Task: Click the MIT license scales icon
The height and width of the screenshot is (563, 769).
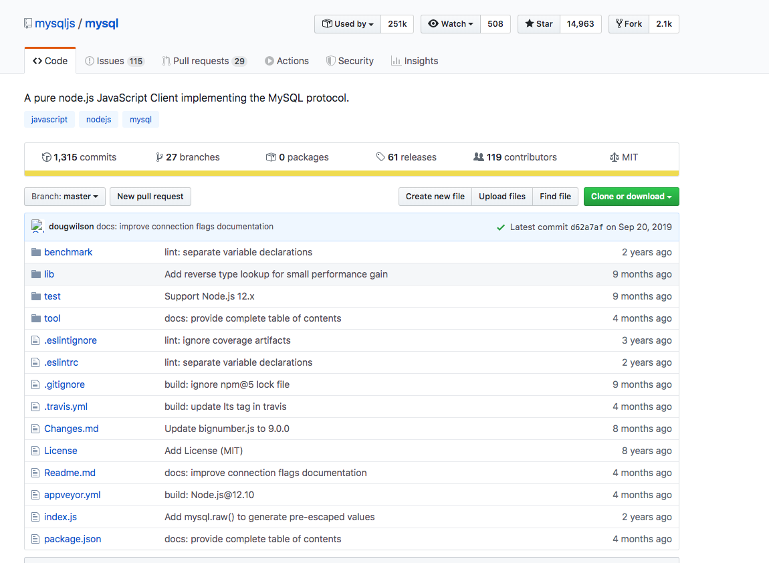Action: click(x=614, y=157)
